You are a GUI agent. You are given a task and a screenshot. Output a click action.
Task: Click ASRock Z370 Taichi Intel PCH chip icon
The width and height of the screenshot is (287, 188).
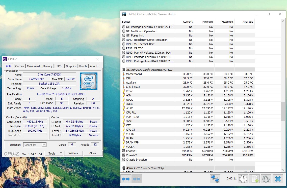pos(123,168)
